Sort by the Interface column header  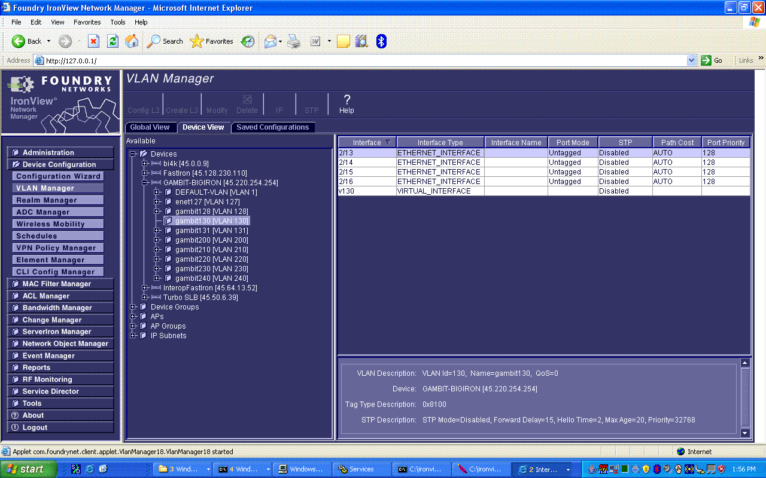tap(367, 142)
